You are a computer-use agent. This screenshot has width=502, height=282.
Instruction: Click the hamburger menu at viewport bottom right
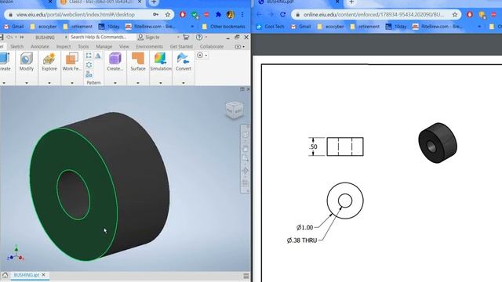(x=246, y=276)
